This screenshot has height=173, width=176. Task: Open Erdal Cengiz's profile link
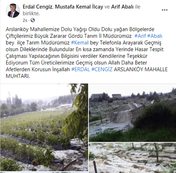coord(37,7)
